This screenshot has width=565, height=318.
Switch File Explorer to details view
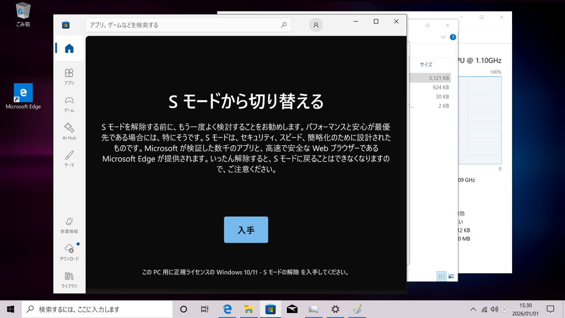click(x=441, y=276)
